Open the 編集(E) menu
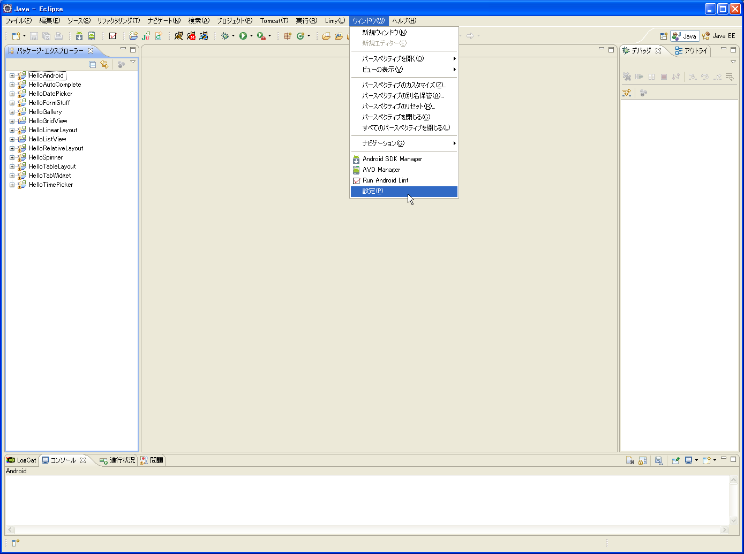This screenshot has height=554, width=744. coord(50,21)
